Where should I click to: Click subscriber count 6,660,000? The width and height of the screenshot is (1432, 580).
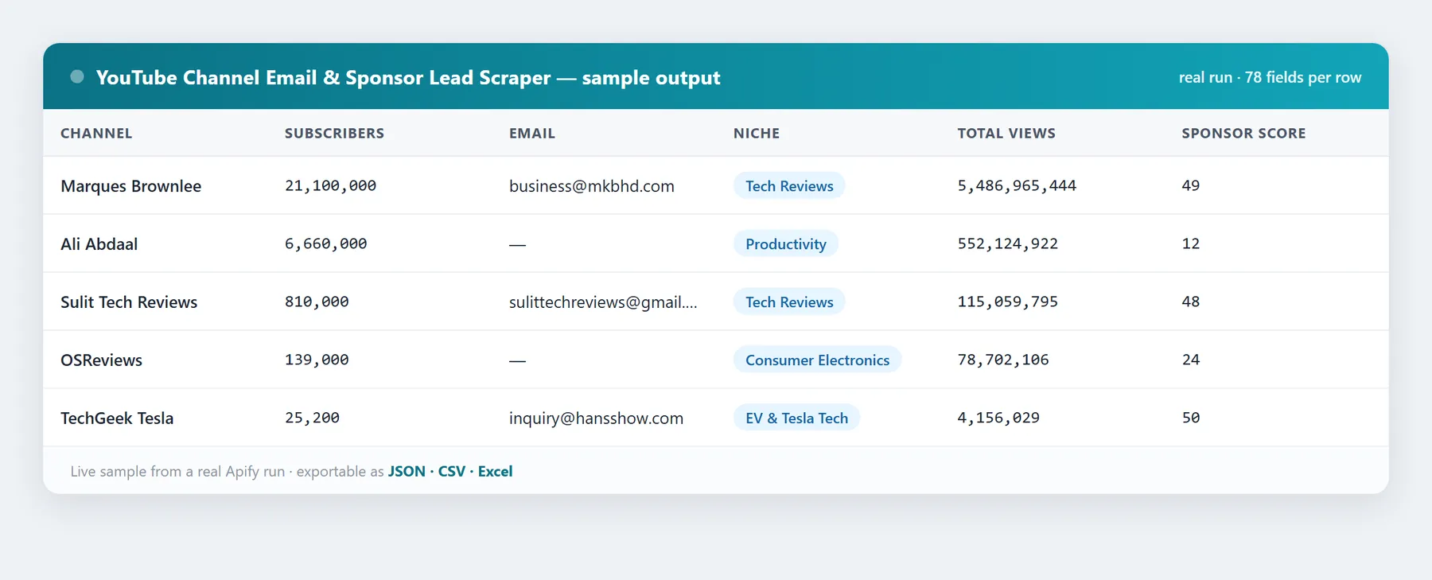[326, 243]
